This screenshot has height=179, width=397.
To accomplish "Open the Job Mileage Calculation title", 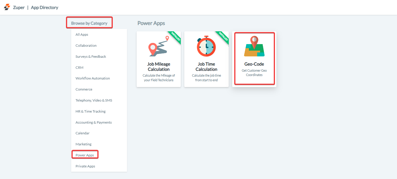I will pos(159,67).
